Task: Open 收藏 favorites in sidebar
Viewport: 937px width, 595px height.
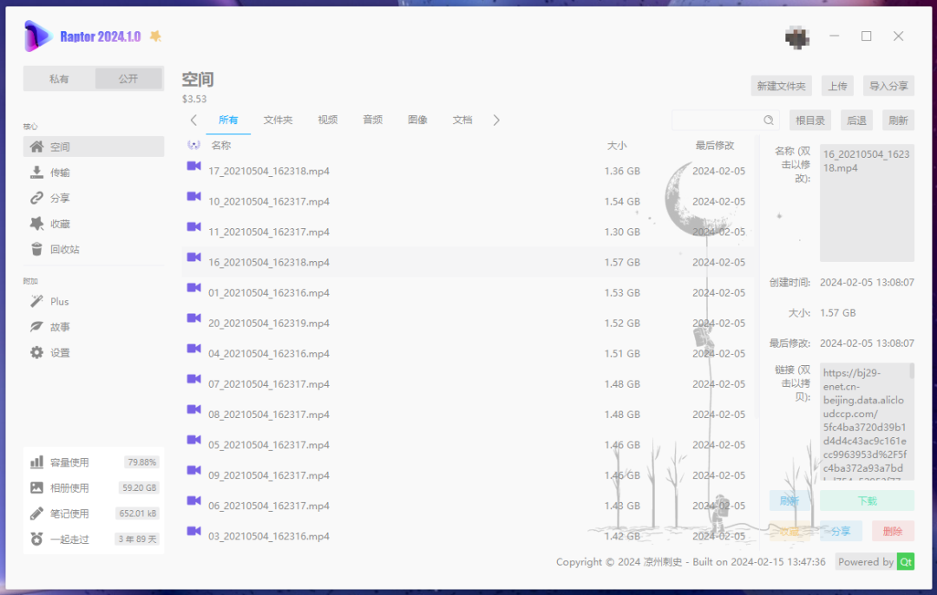Action: click(x=36, y=224)
